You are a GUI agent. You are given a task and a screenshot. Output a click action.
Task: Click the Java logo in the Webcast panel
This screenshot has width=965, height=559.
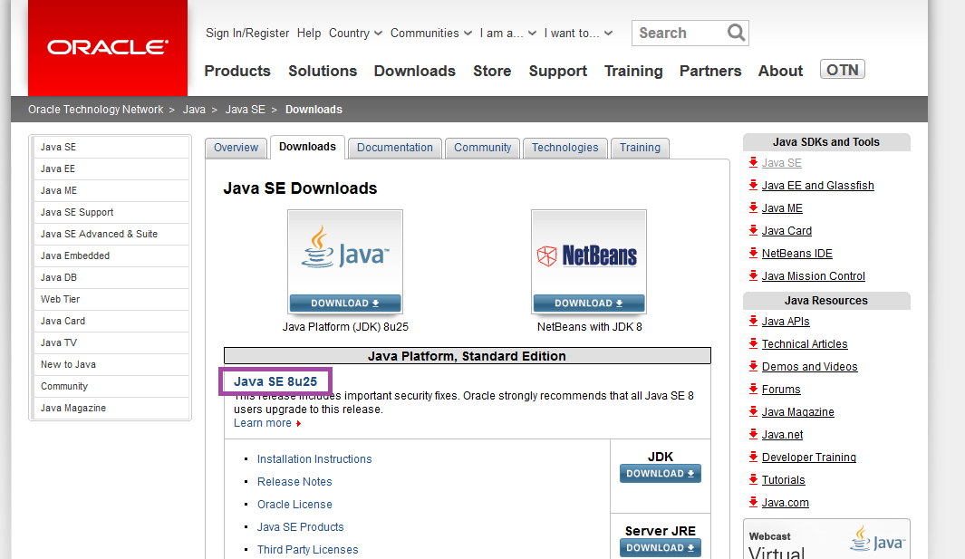point(875,538)
